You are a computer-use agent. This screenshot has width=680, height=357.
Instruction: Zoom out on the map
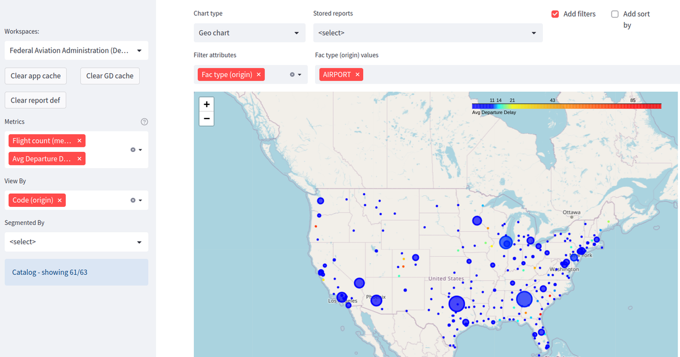(x=206, y=118)
